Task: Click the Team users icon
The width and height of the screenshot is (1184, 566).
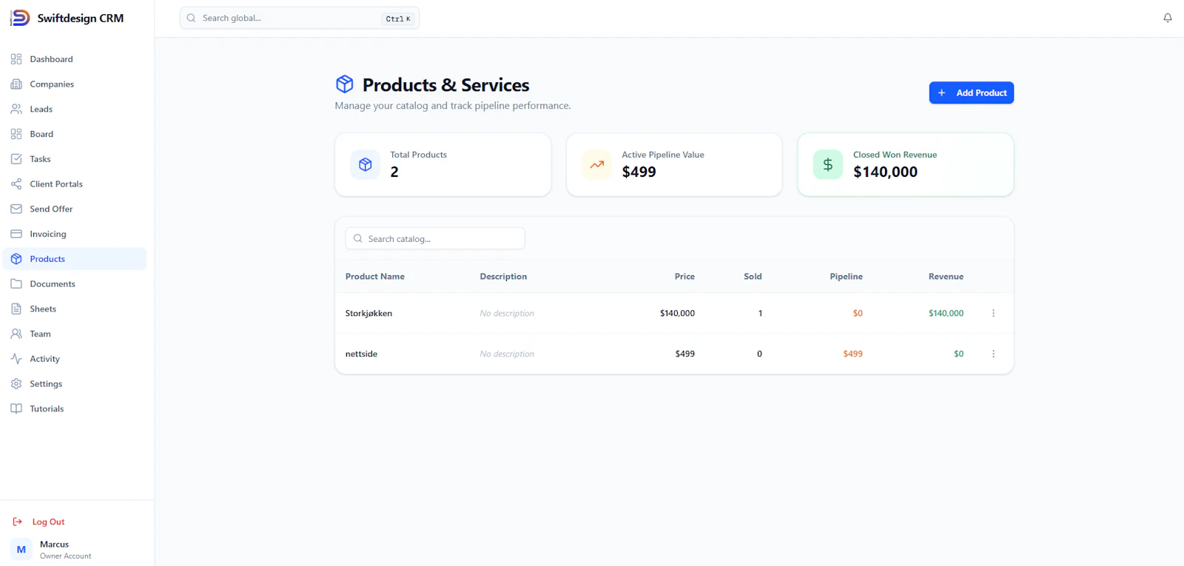Action: tap(16, 334)
